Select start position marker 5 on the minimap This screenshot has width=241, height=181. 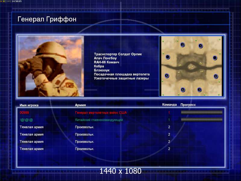(167, 76)
